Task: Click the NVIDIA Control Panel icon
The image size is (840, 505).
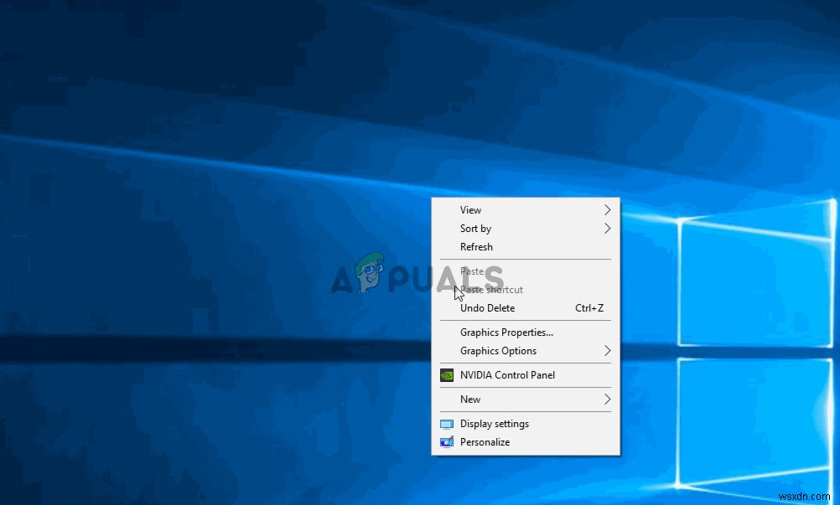Action: [446, 374]
